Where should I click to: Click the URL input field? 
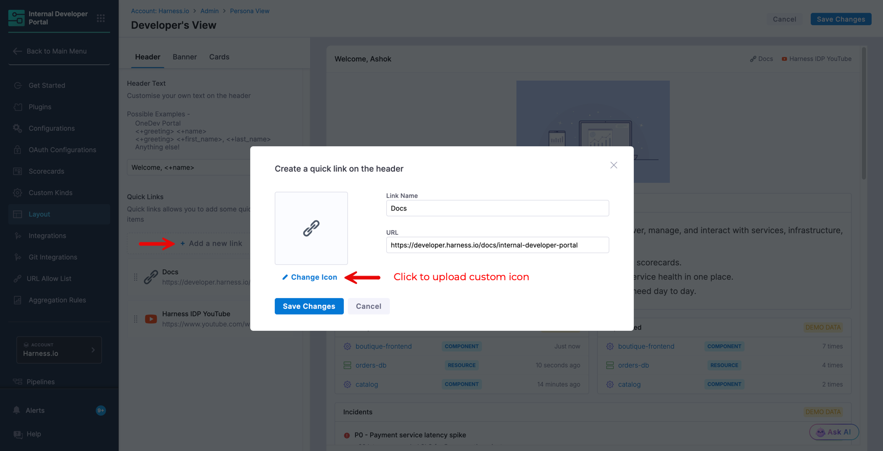(497, 245)
